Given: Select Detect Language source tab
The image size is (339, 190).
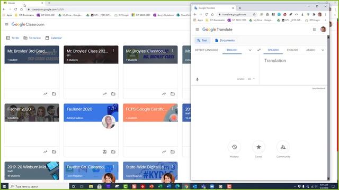Looking at the screenshot, I should pos(207,50).
